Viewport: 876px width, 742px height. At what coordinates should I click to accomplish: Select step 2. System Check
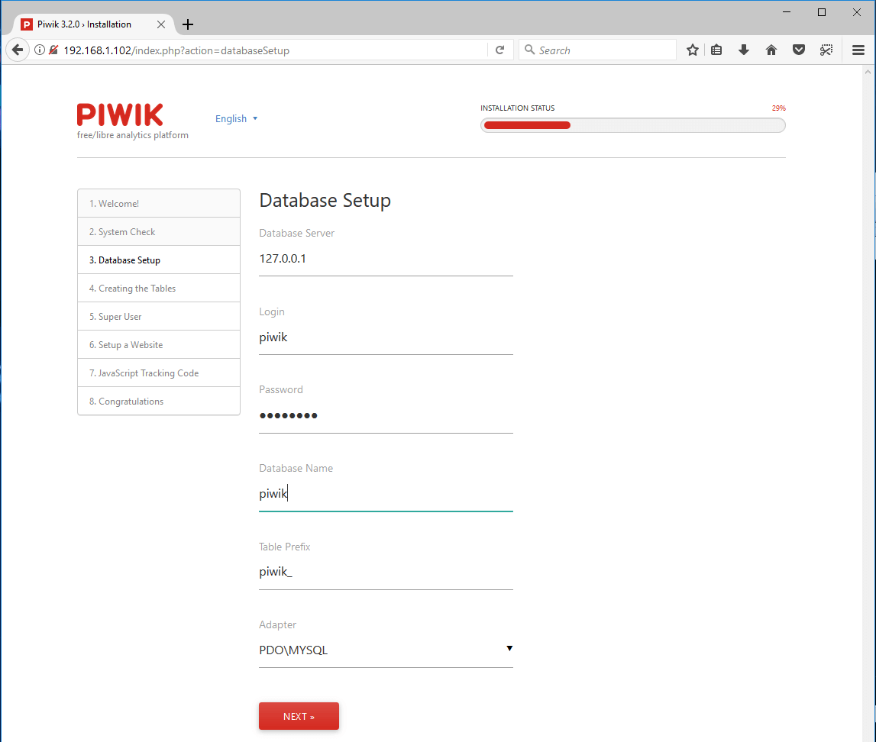point(159,232)
